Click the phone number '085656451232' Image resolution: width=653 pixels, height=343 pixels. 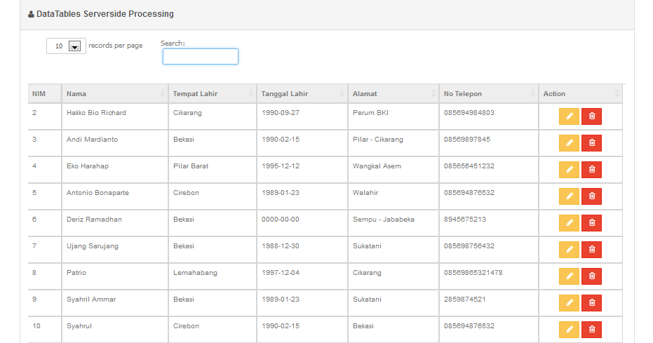(469, 166)
